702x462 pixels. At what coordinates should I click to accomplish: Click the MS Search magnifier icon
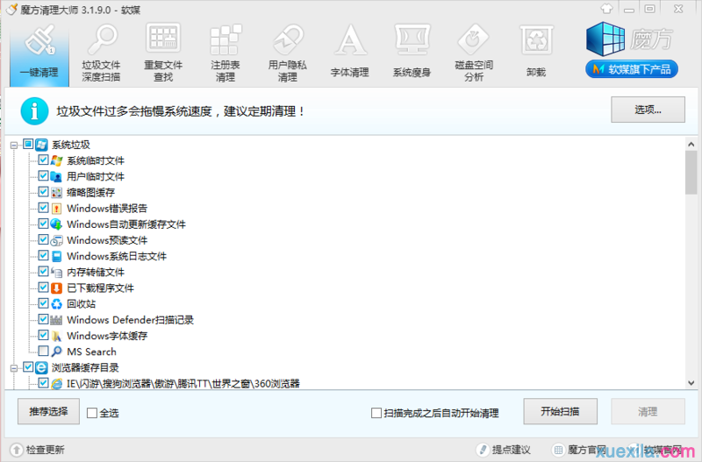56,352
